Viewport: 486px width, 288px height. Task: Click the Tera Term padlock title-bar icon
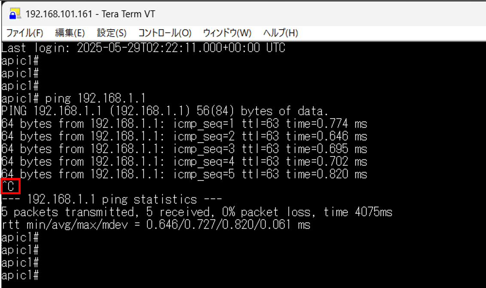(x=15, y=14)
